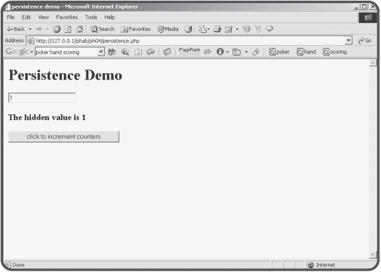Image resolution: width=381 pixels, height=272 pixels.
Task: Go to Home page icon
Action: pos(80,29)
